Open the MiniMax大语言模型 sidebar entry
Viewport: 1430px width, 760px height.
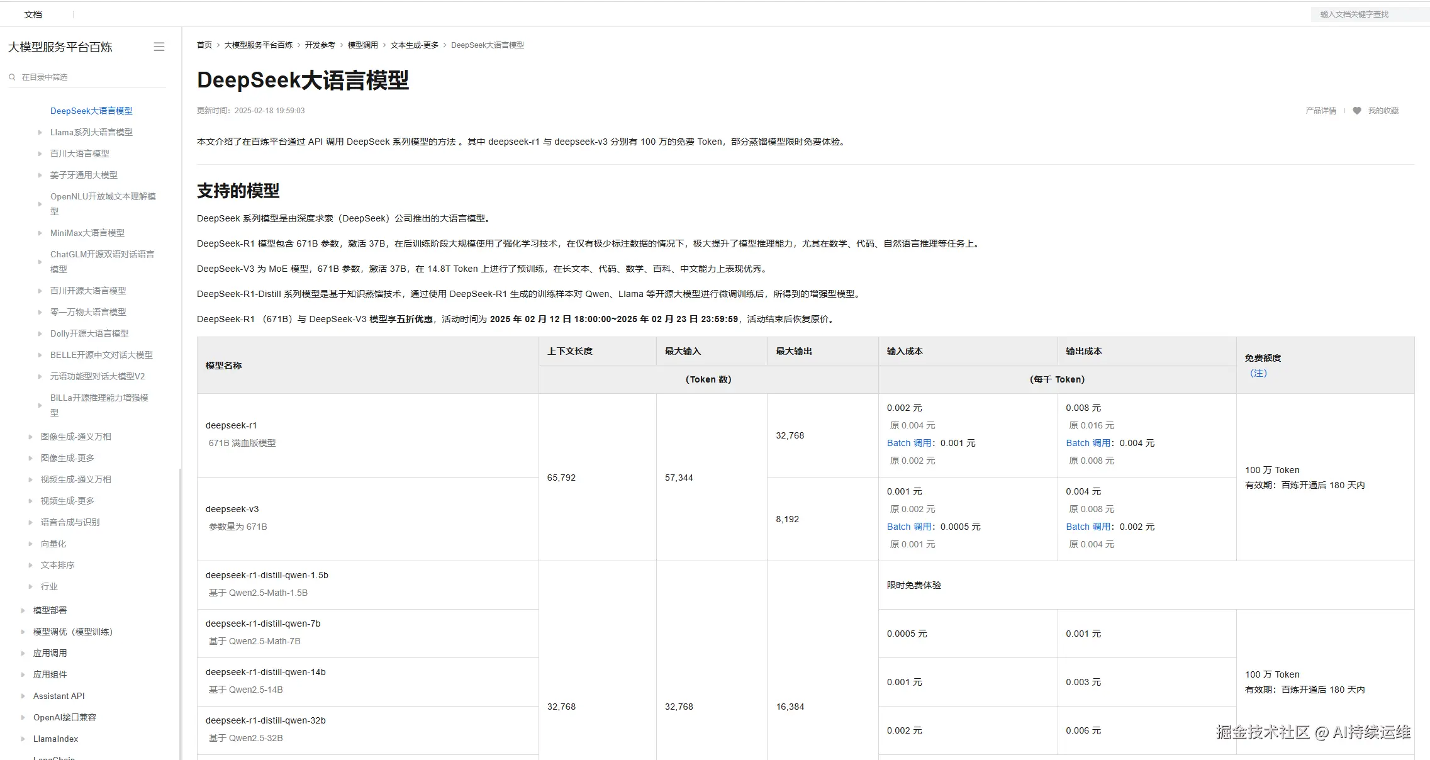coord(87,233)
